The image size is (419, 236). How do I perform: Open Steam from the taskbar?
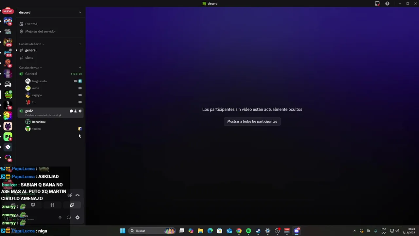[x=258, y=231]
